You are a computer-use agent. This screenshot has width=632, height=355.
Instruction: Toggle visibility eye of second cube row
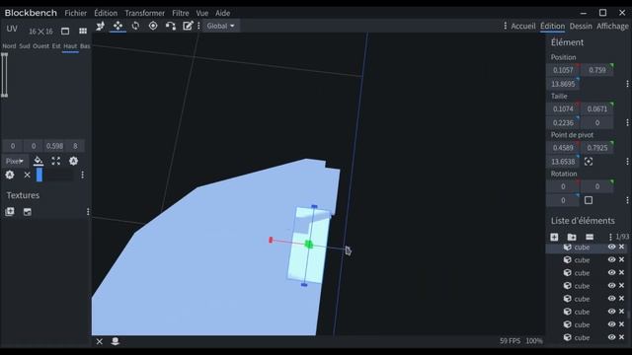611,259
